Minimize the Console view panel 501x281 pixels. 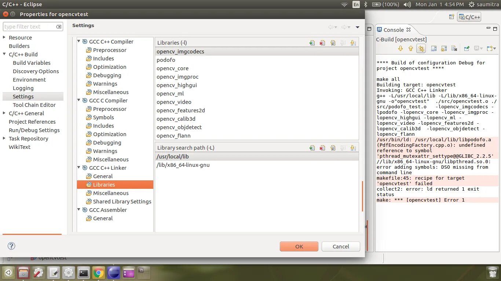pos(489,28)
